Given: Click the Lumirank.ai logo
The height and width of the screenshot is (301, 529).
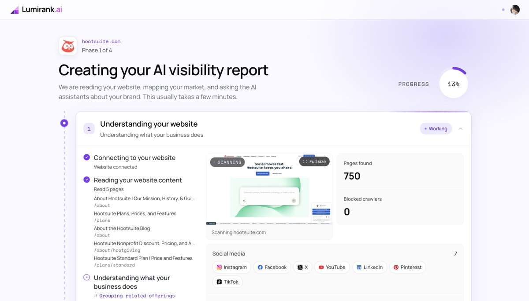Looking at the screenshot, I should [37, 10].
